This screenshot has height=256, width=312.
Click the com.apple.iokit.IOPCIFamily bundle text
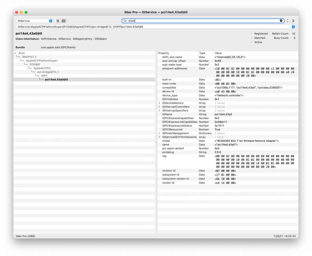[x=58, y=47]
